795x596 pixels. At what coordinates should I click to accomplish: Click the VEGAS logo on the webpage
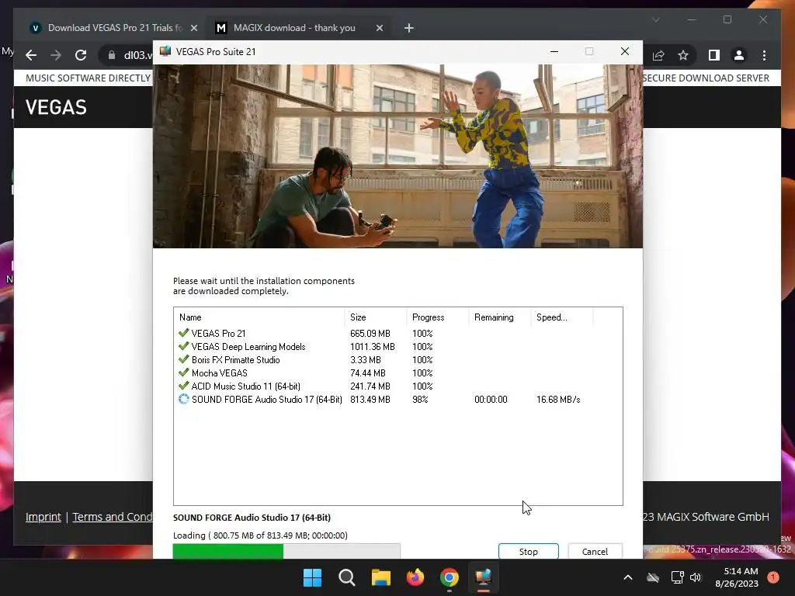[x=56, y=107]
